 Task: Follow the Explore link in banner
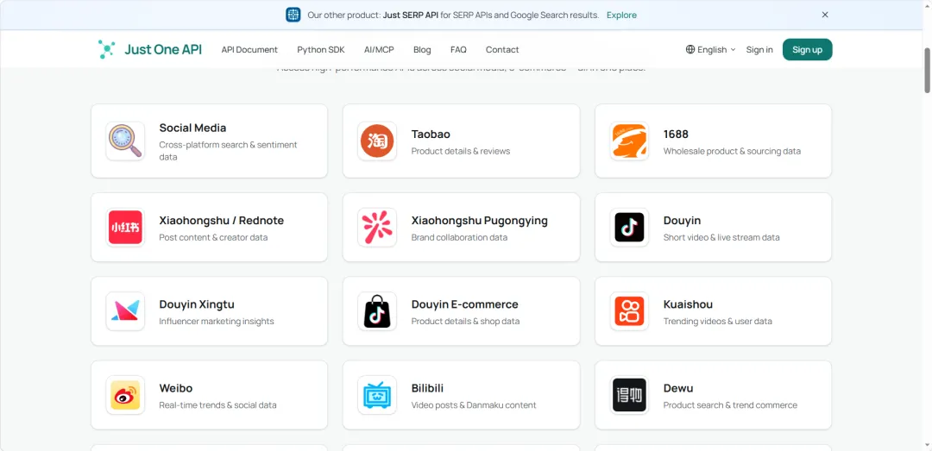pos(621,15)
